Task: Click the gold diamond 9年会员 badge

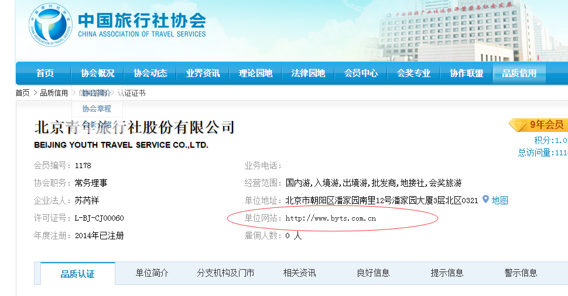Action: pyautogui.click(x=537, y=124)
